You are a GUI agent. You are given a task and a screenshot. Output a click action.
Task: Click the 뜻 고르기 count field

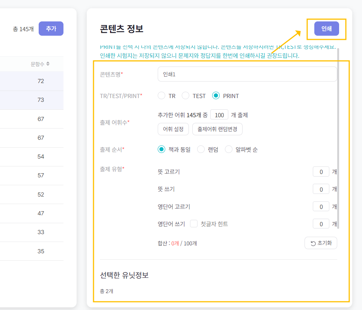pyautogui.click(x=321, y=171)
